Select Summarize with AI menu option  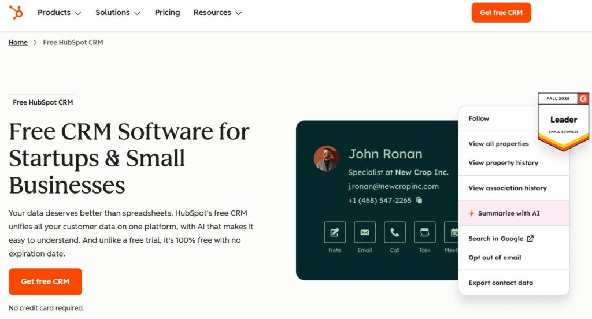click(x=509, y=213)
